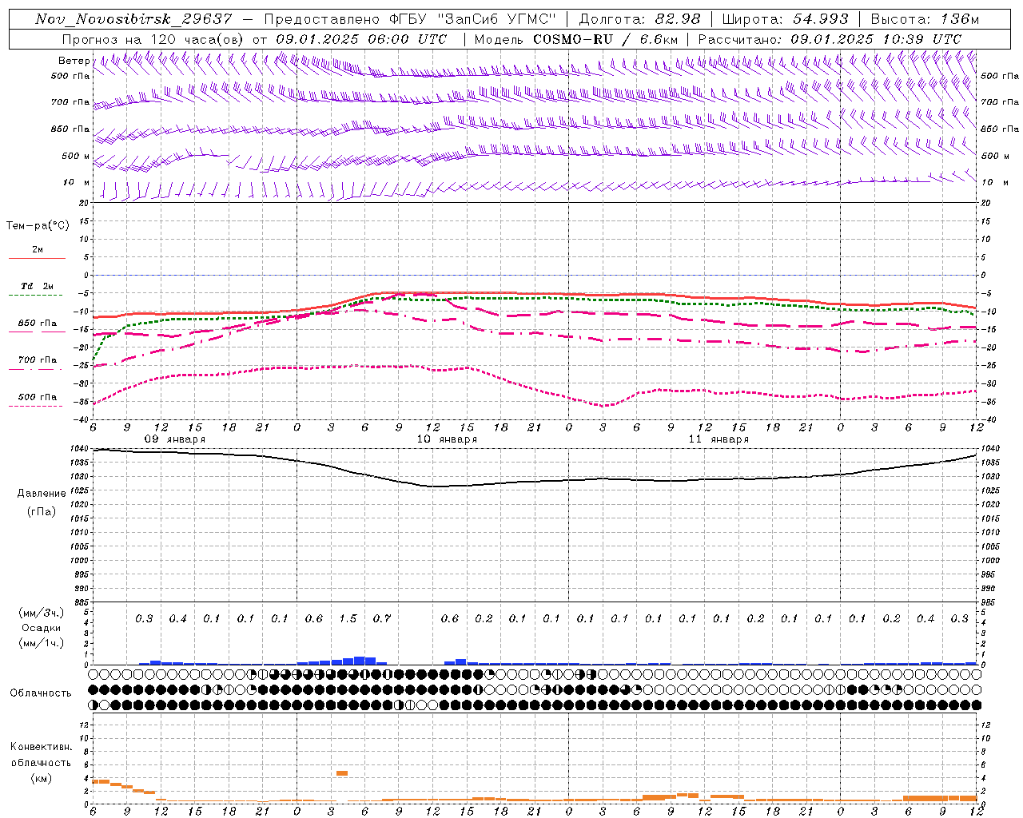Click the 10 января date label
The width and height of the screenshot is (1023, 818).
click(x=447, y=439)
